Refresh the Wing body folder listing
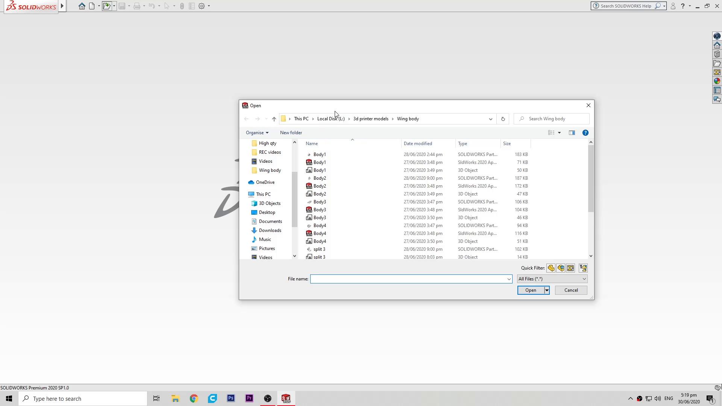This screenshot has width=722, height=406. pyautogui.click(x=503, y=119)
